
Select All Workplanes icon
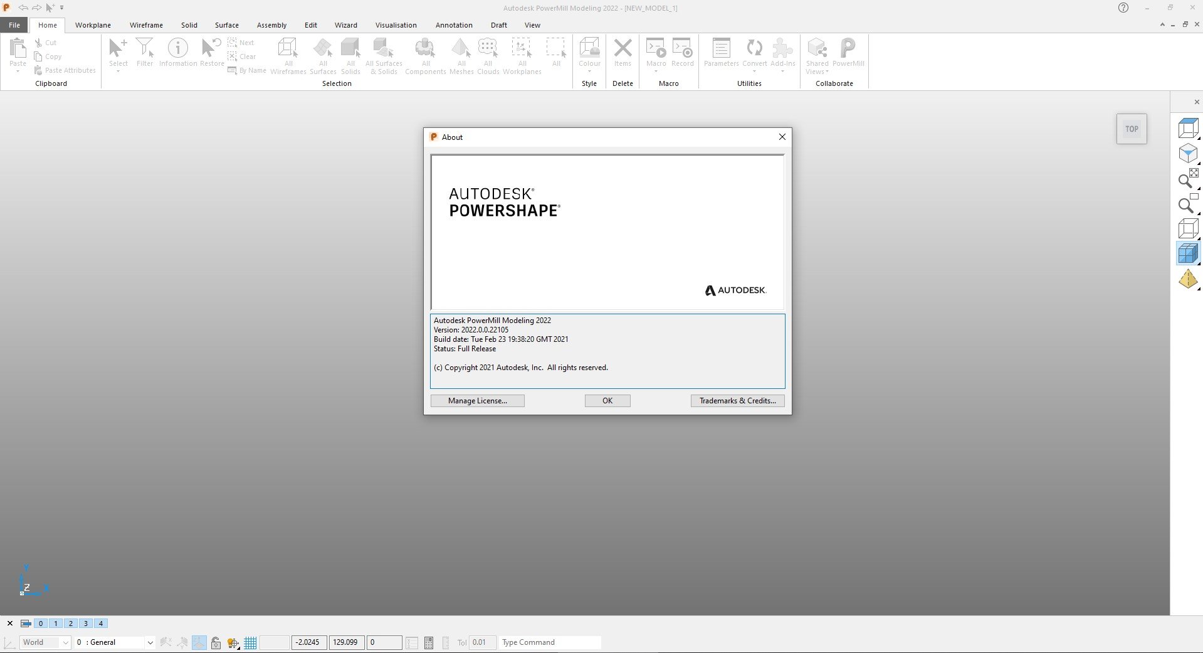click(522, 48)
